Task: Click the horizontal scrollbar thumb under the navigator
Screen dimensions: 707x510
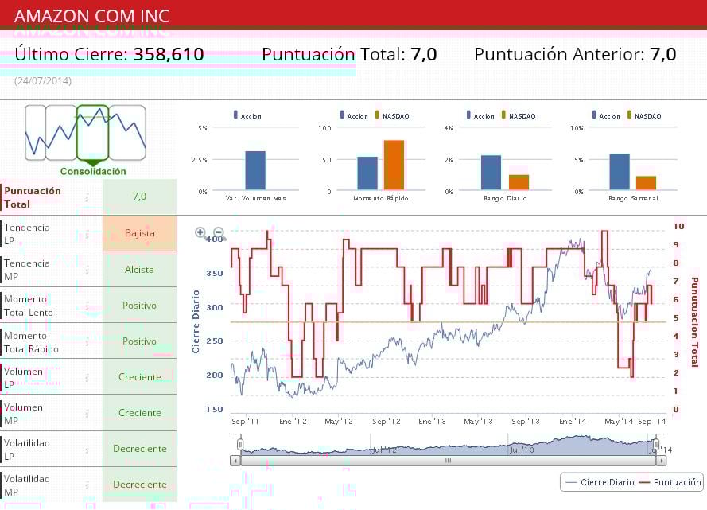Action: coord(449,461)
